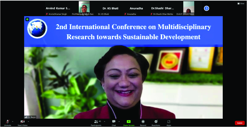Expand the video options caret beside Start Video
The image size is (247, 127).
pos(28,121)
